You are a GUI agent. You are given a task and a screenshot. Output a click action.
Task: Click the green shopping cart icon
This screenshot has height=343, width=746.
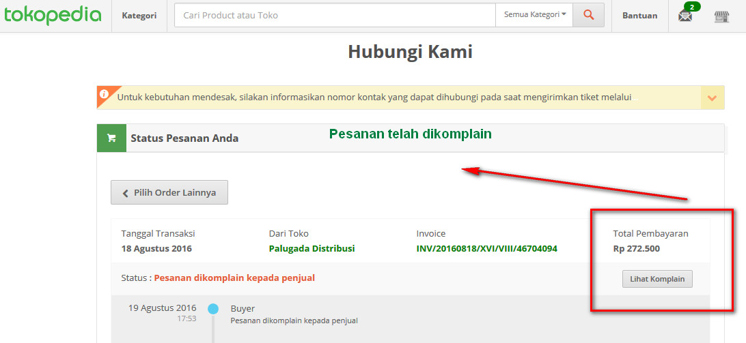112,138
